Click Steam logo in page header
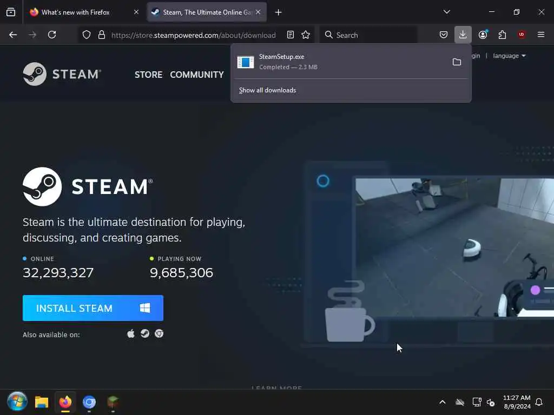The height and width of the screenshot is (415, 554). point(62,74)
